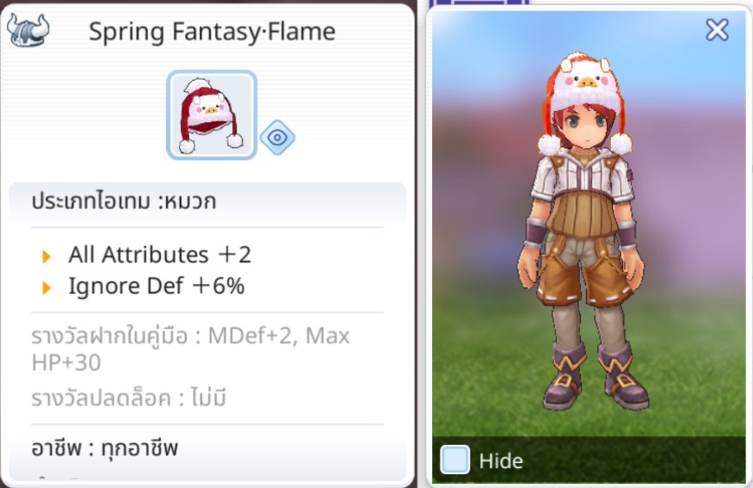Click the purple tab above preview panel

coord(482,3)
